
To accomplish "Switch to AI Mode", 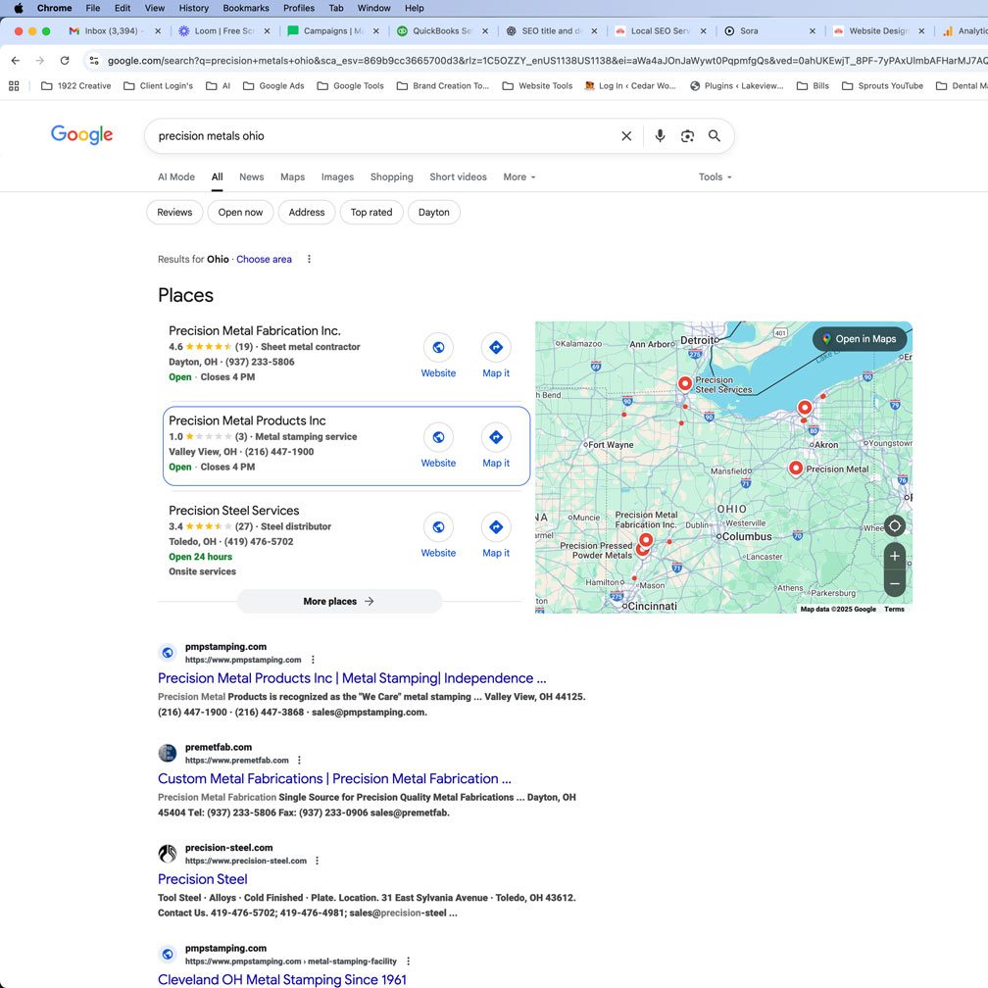I will [176, 177].
